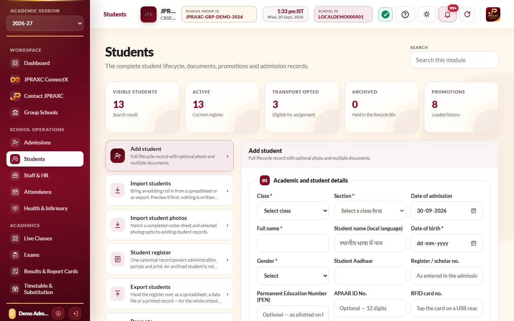Open the date of admission calendar icon
This screenshot has width=514, height=321.
tap(473, 211)
